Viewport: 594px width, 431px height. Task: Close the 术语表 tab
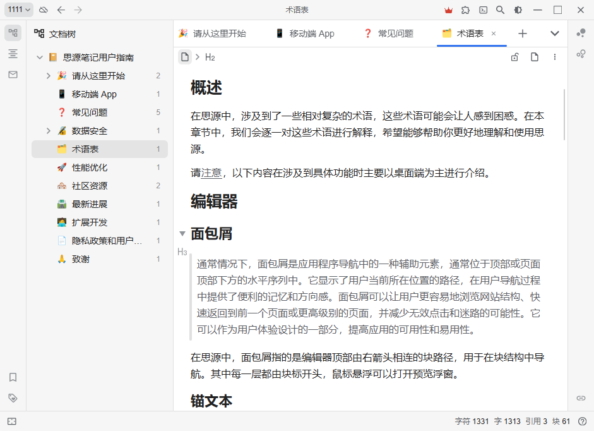494,33
